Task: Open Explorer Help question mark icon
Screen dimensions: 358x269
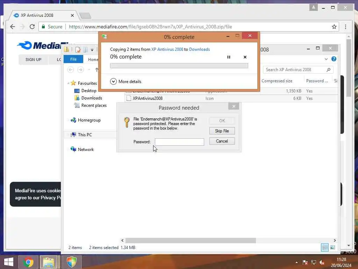Action: (x=334, y=59)
